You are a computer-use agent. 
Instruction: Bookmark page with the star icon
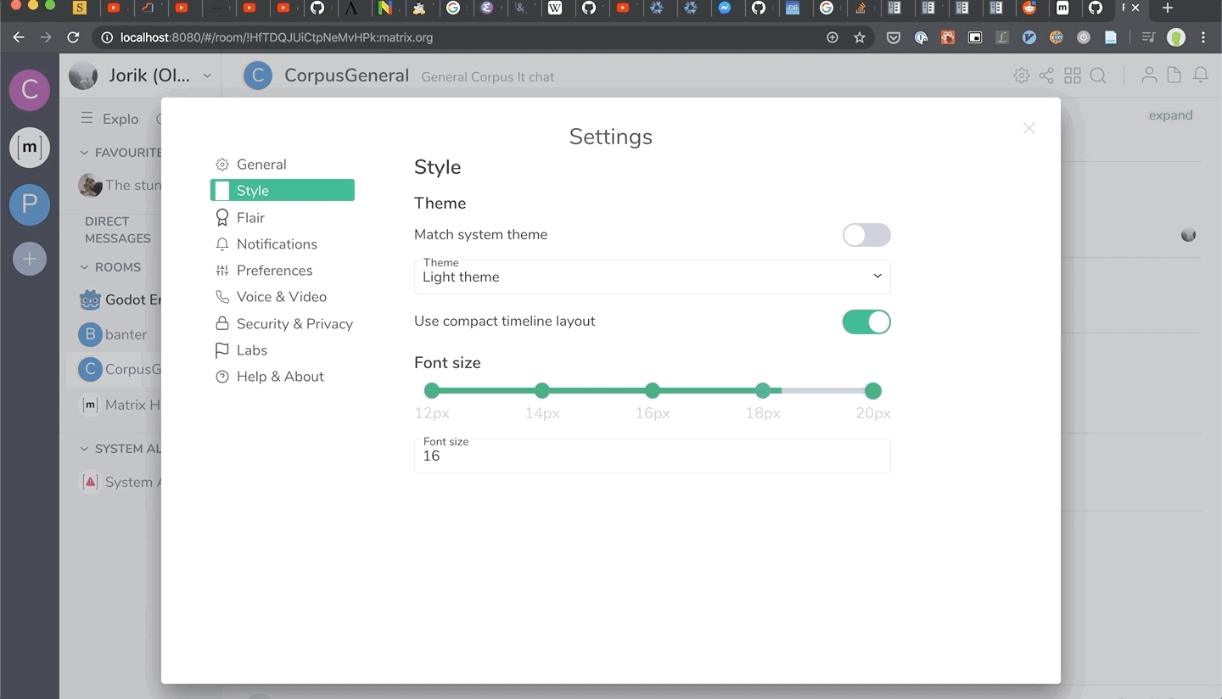click(x=860, y=37)
